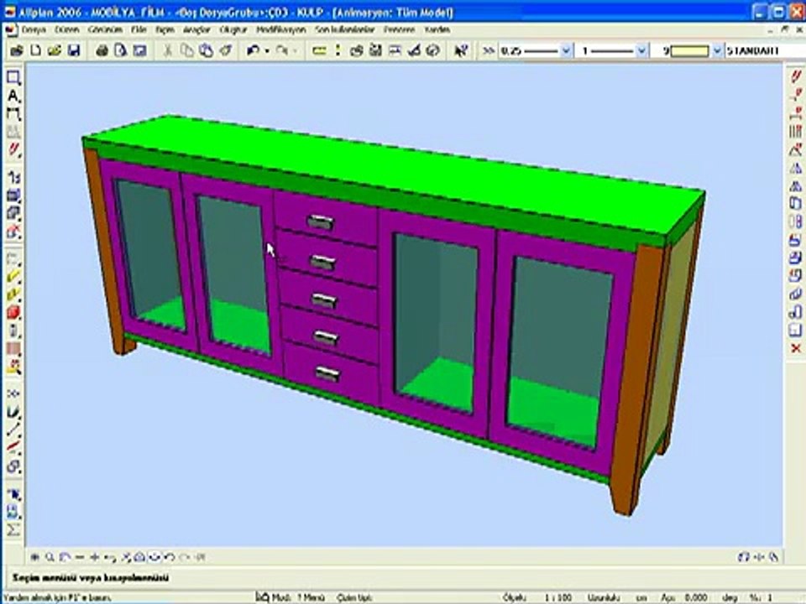Click the yellow color 9 swatch

(x=689, y=51)
